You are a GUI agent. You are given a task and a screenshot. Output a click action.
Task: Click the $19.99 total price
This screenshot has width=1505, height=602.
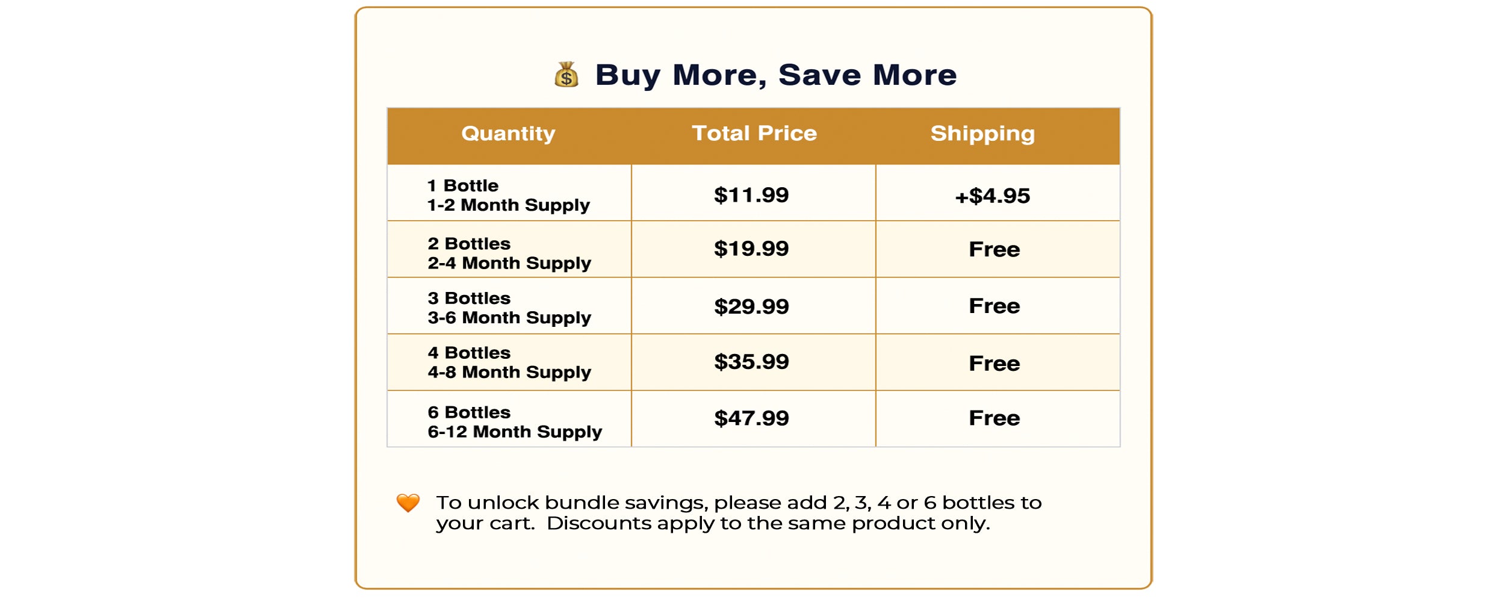[x=751, y=249]
